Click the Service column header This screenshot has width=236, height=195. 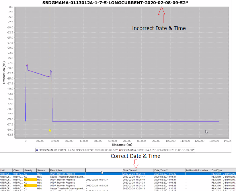43,170
